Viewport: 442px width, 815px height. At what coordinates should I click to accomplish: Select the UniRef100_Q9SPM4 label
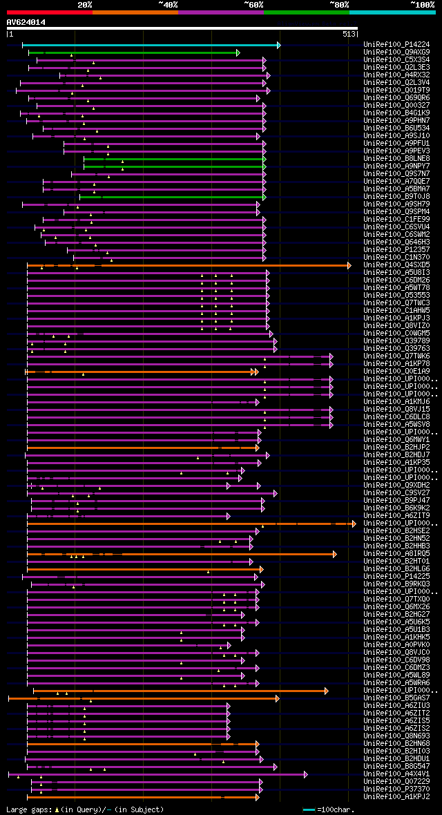pos(396,212)
